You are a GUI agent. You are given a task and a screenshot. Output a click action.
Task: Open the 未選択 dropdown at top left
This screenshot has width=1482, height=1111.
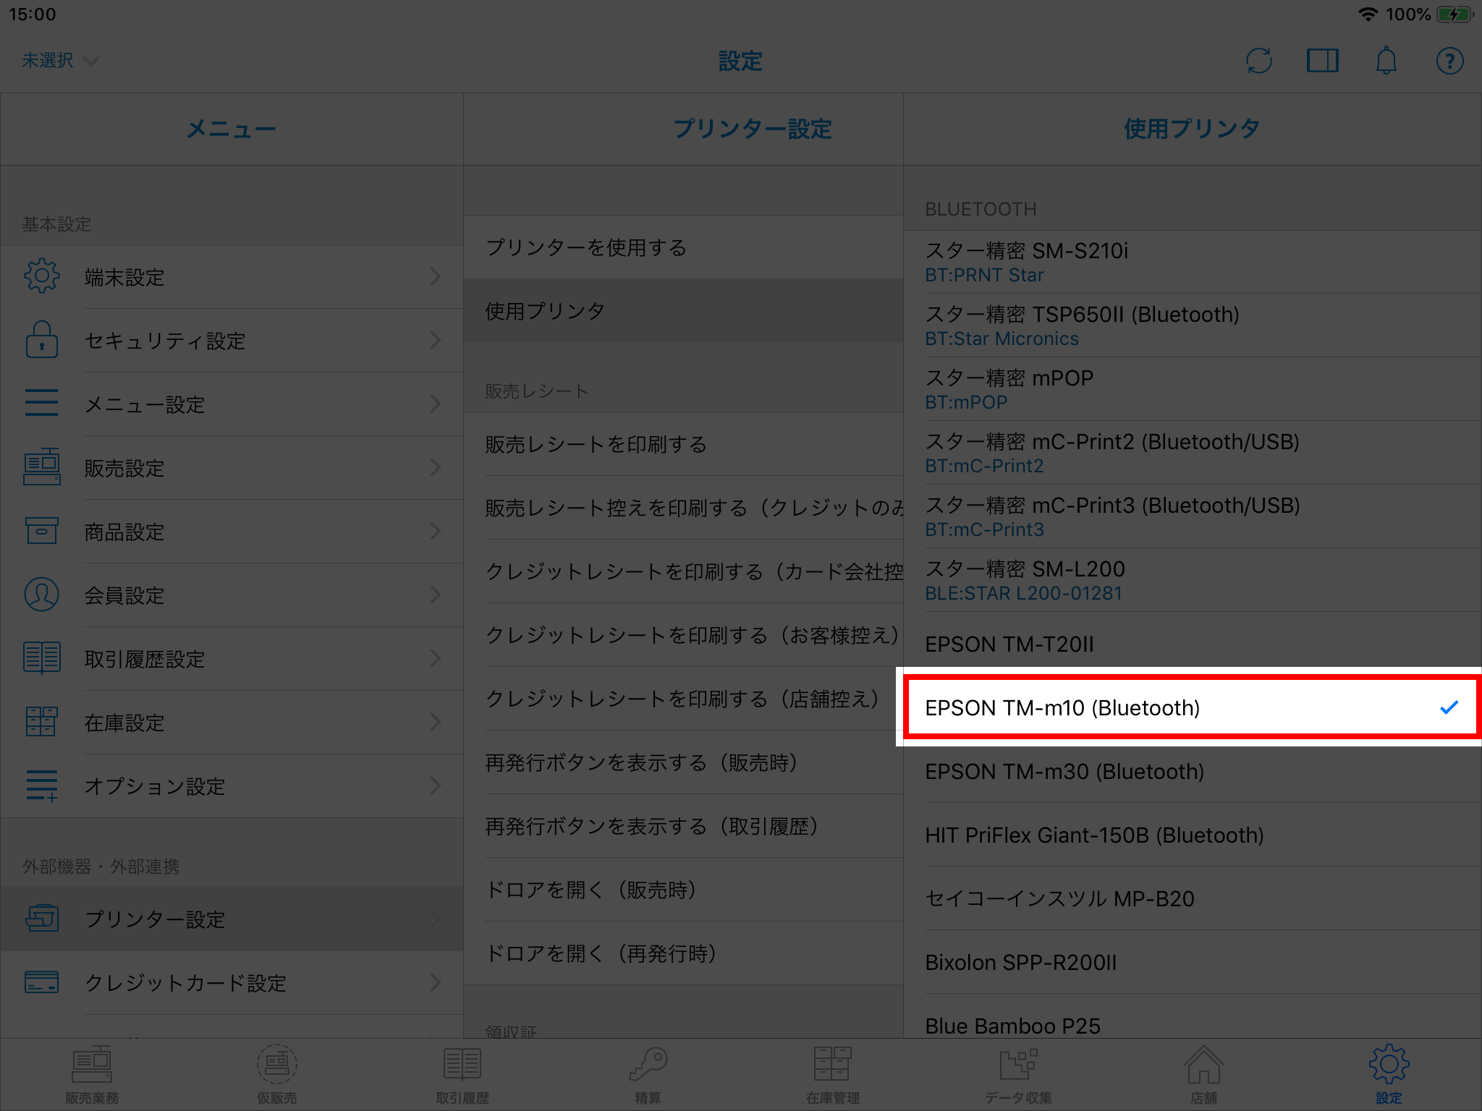59,61
